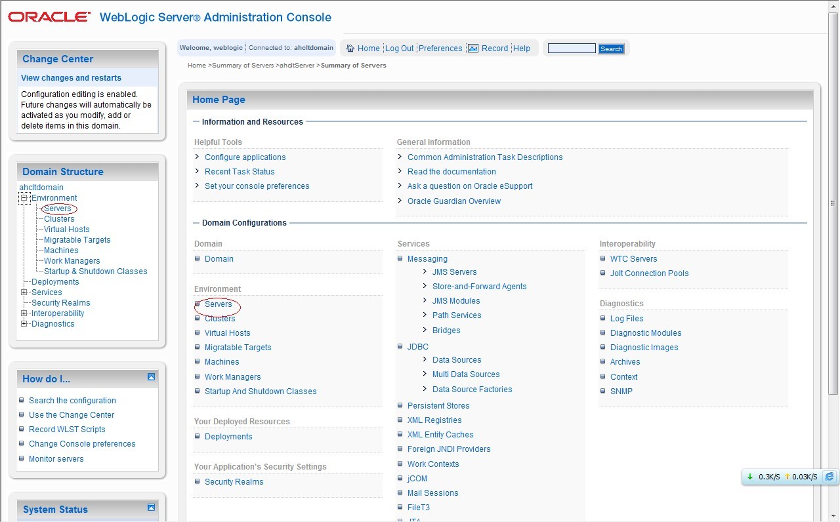The width and height of the screenshot is (840, 522).
Task: Open the XML Registries link
Action: click(434, 420)
